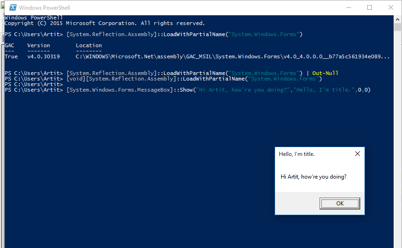
Task: Open the PowerShell window icon menu
Action: (13, 8)
